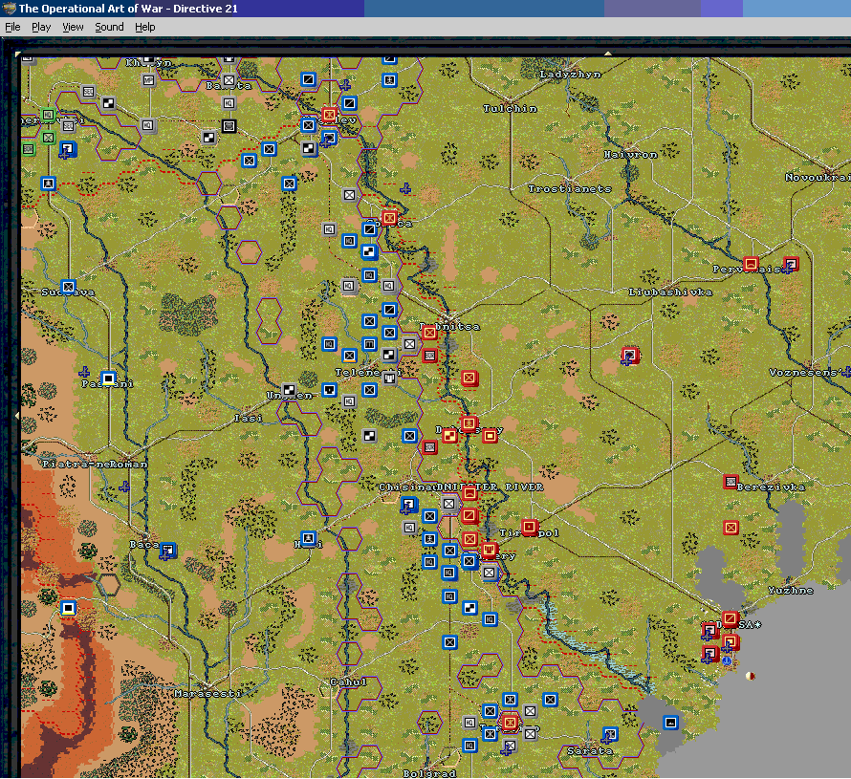Click the Tulchin city label
The width and height of the screenshot is (851, 779).
[511, 109]
